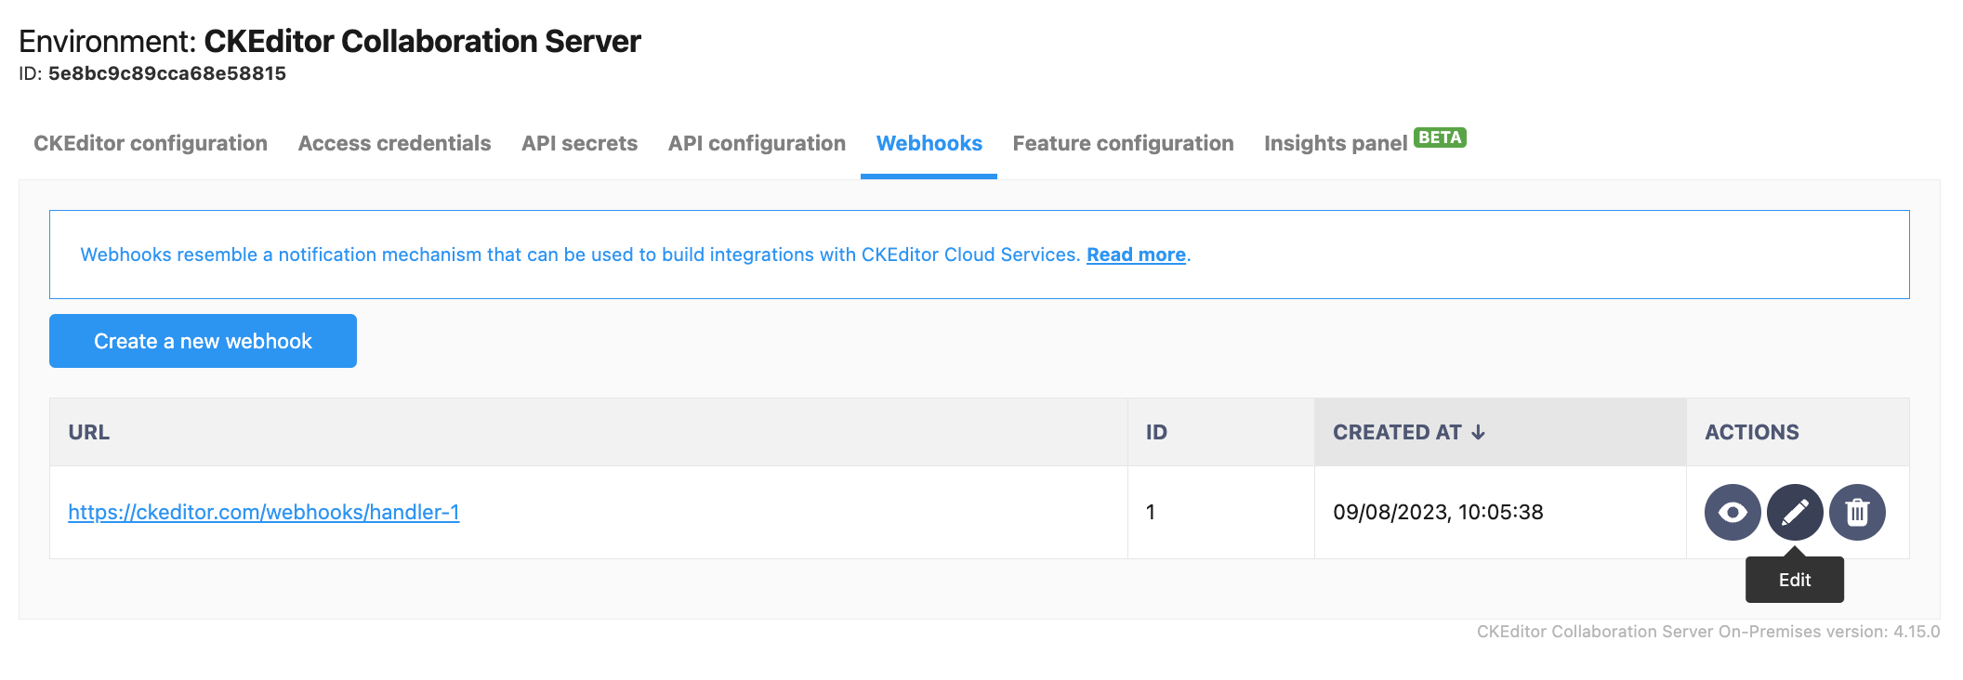Click Create a new webhook button
This screenshot has width=1963, height=680.
tap(203, 341)
